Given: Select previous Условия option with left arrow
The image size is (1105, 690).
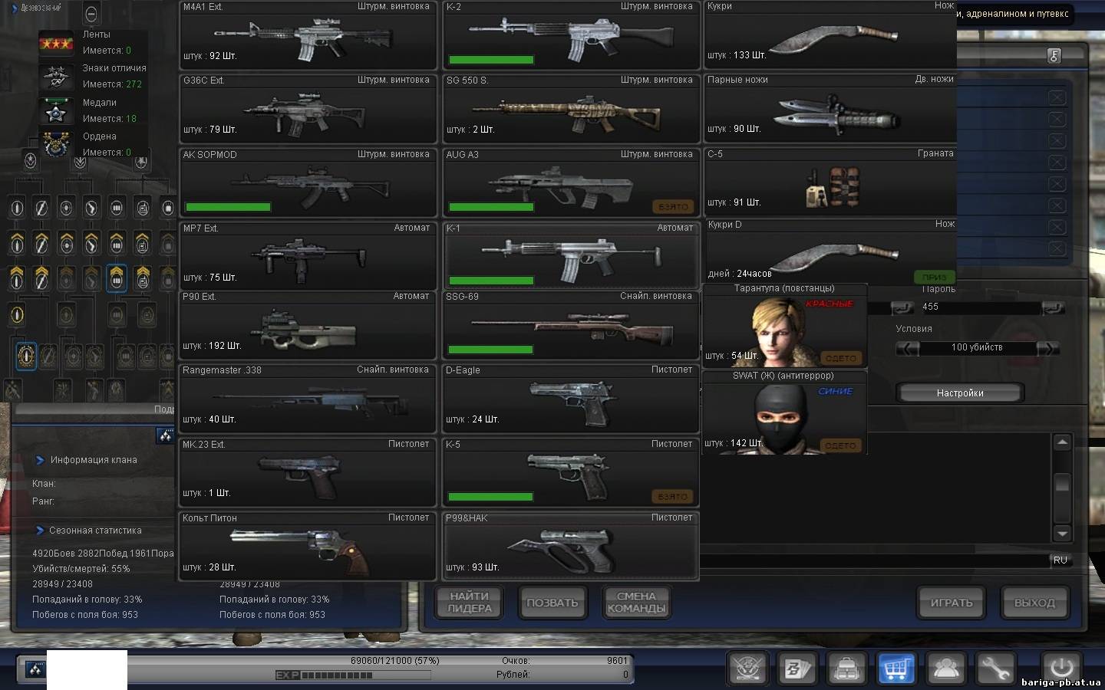Looking at the screenshot, I should click(908, 348).
